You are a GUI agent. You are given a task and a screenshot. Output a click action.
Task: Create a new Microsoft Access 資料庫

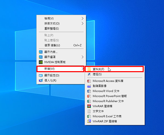click(115, 81)
